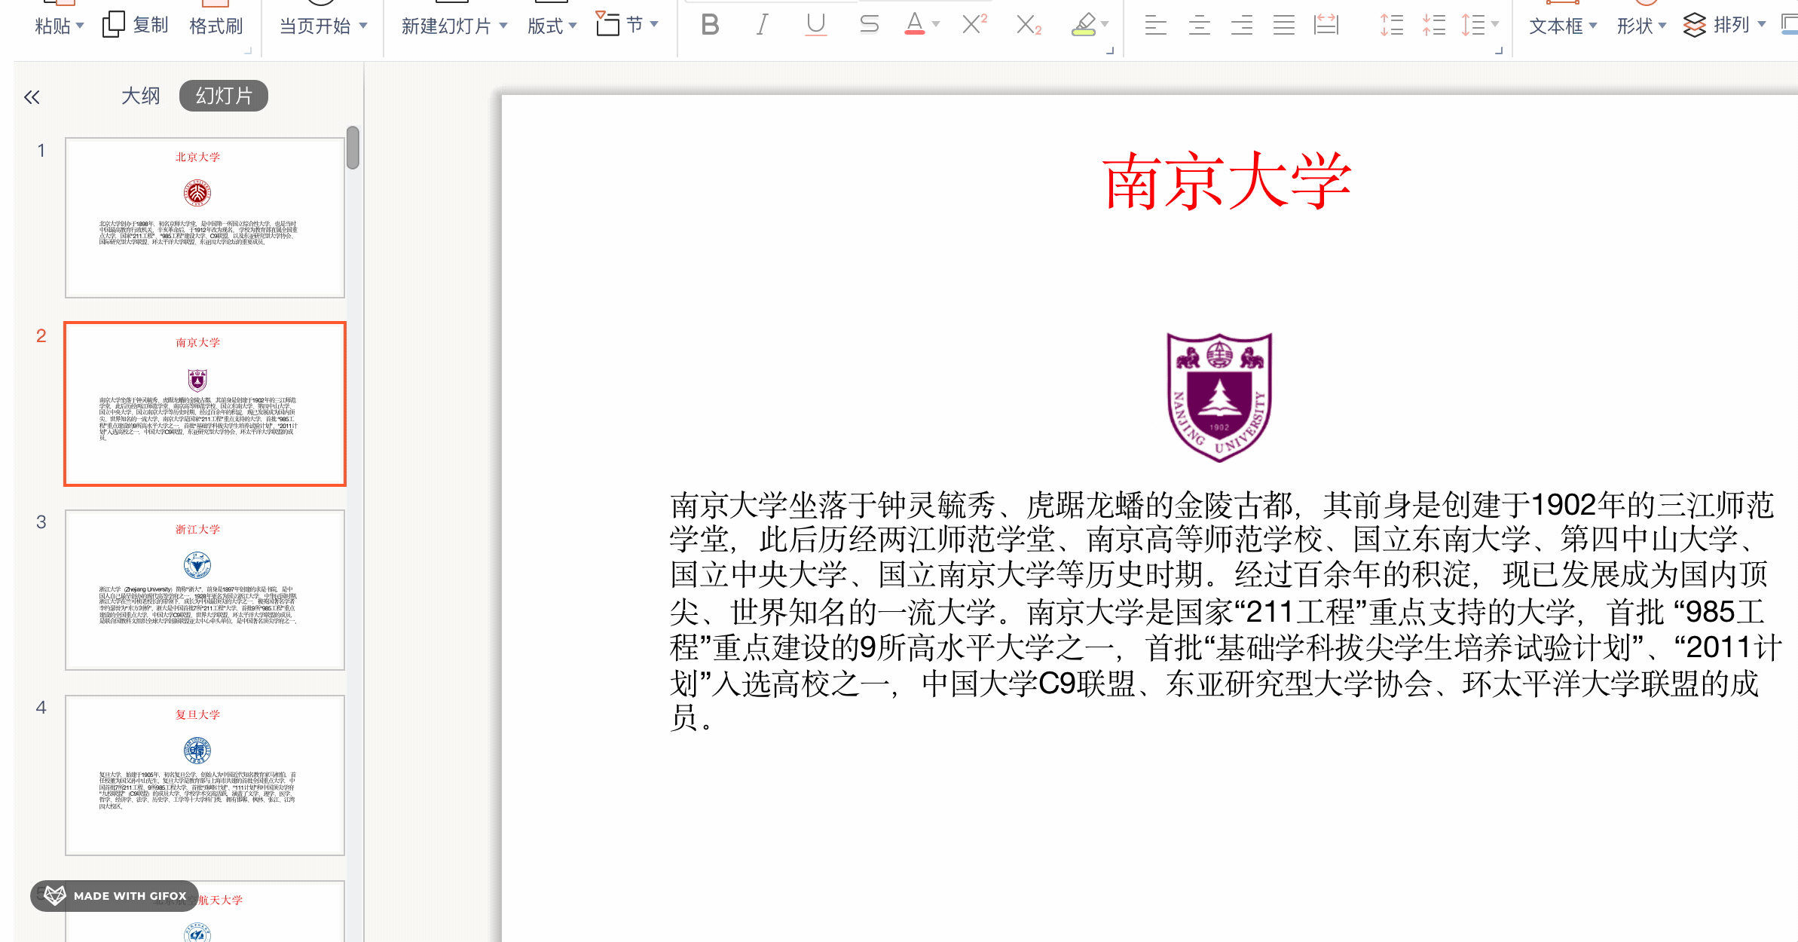Image resolution: width=1798 pixels, height=942 pixels.
Task: Click the slide panel scrollbar
Action: tap(353, 148)
